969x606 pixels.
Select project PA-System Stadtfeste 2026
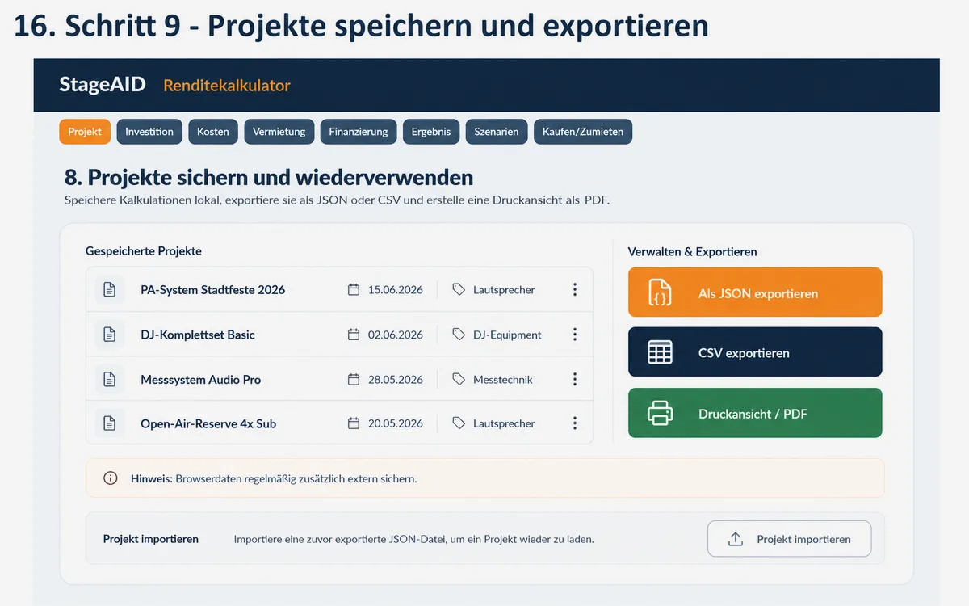(212, 289)
